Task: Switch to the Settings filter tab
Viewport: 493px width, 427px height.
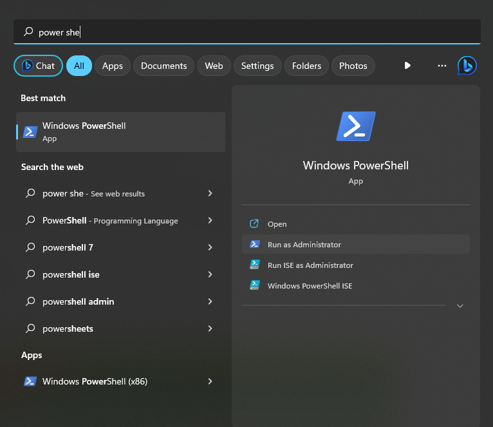Action: [x=257, y=66]
